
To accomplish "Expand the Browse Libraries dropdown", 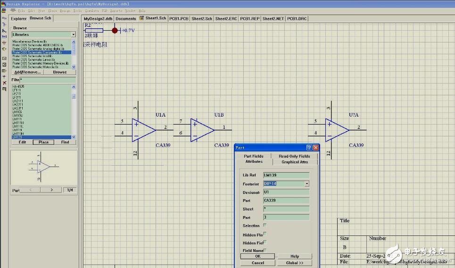I will [73, 34].
